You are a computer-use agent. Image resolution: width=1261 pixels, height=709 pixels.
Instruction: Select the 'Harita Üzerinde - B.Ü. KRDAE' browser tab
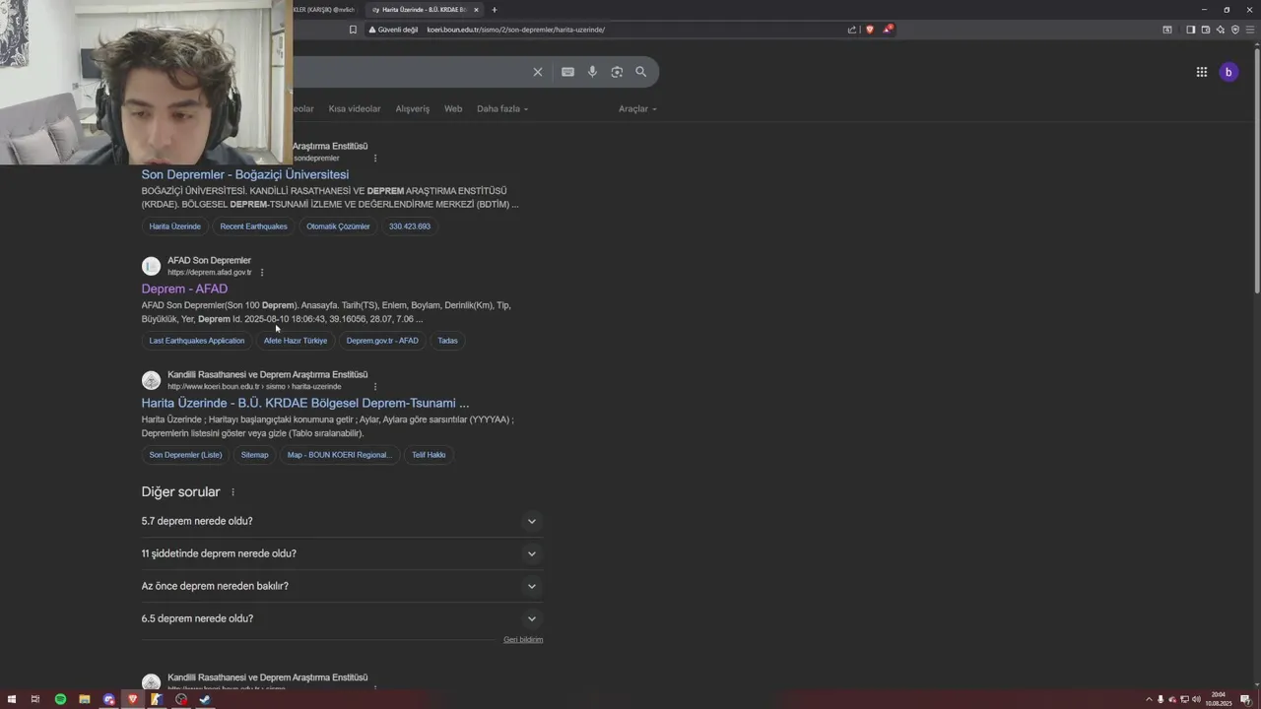[x=424, y=10]
